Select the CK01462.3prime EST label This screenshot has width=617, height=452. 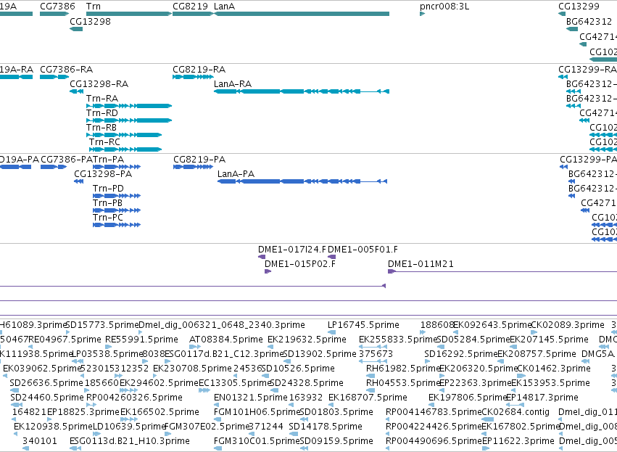click(x=554, y=369)
